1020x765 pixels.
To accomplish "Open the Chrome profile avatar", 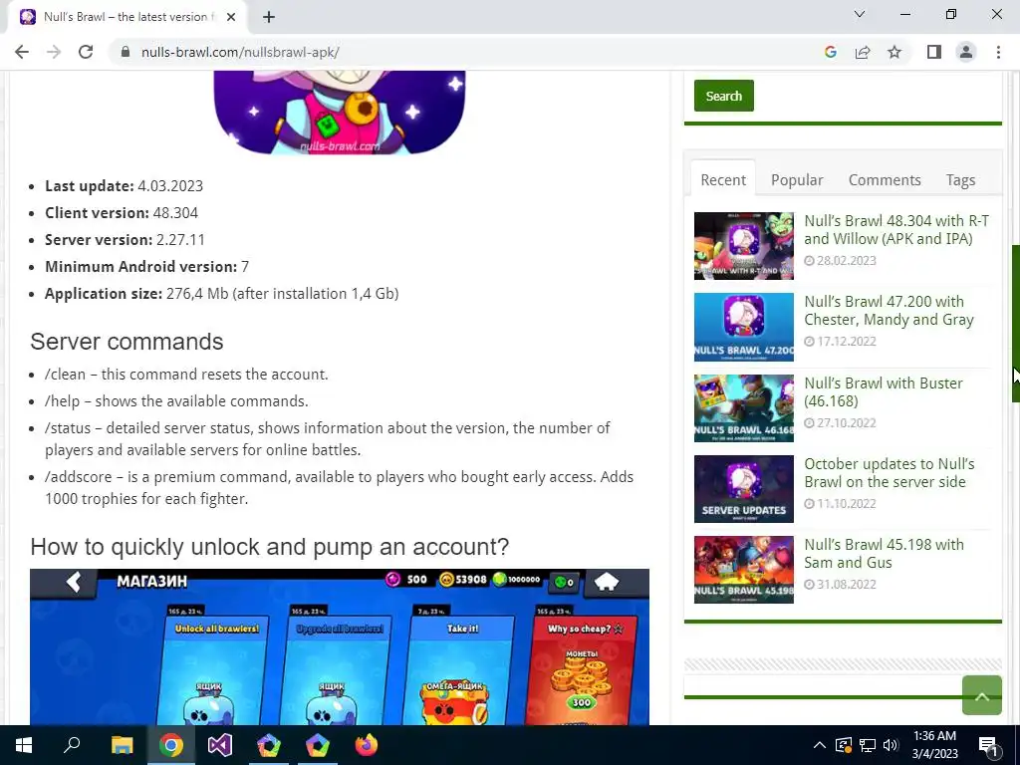I will (x=966, y=52).
